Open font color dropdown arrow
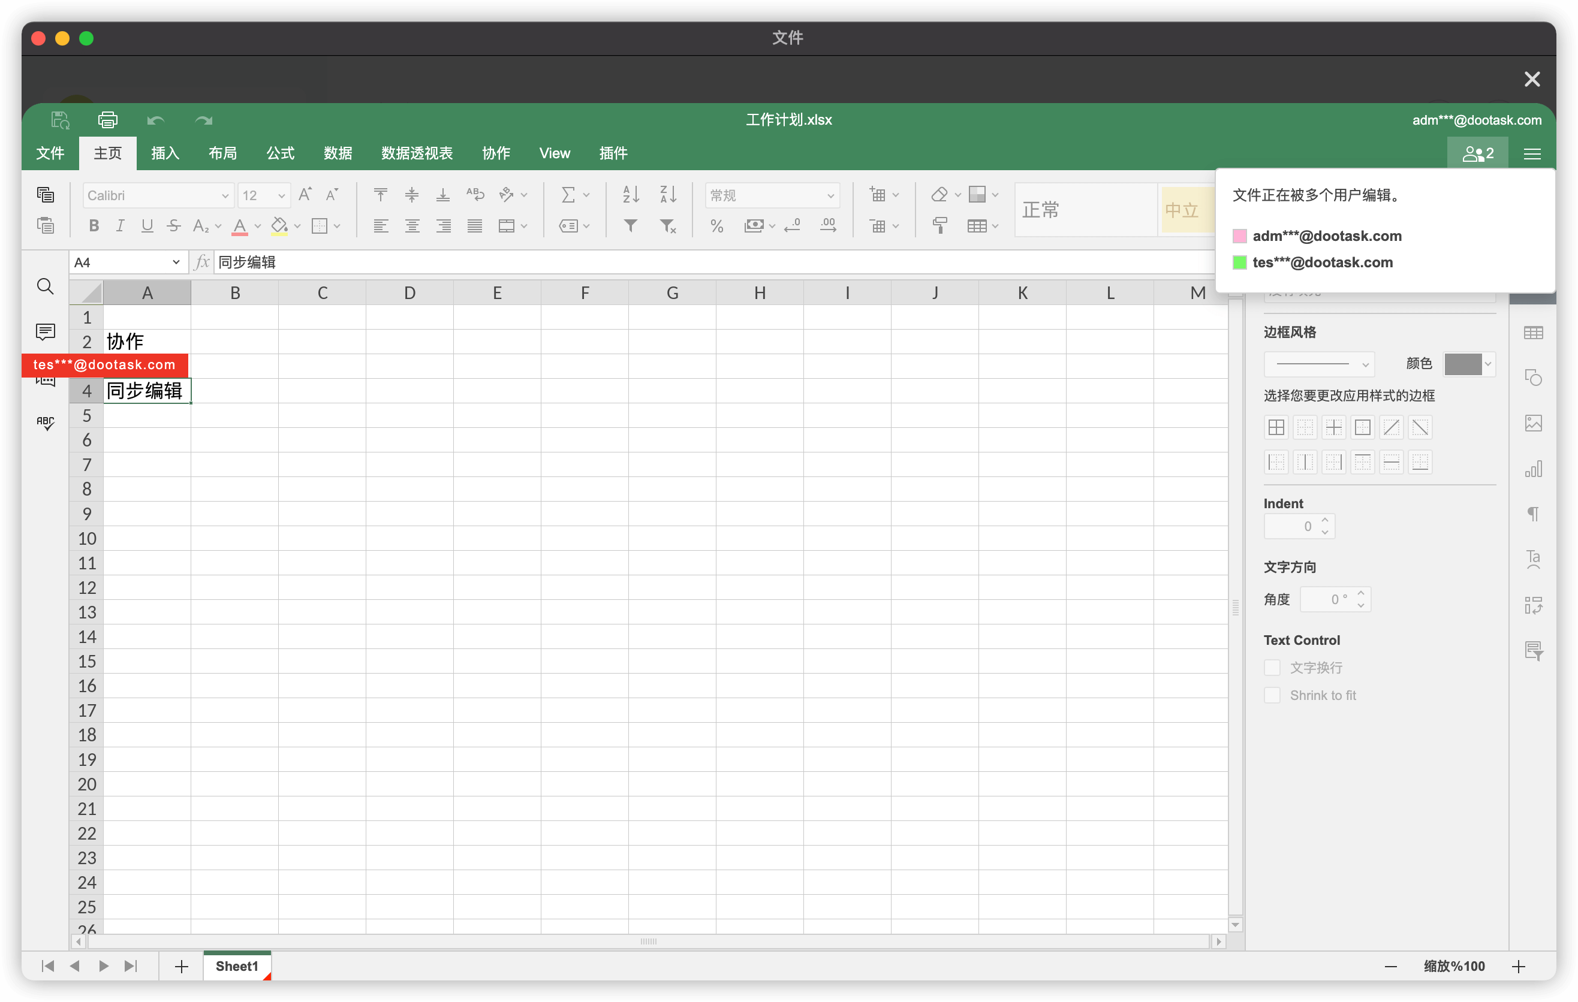Image resolution: width=1578 pixels, height=1002 pixels. [x=258, y=226]
